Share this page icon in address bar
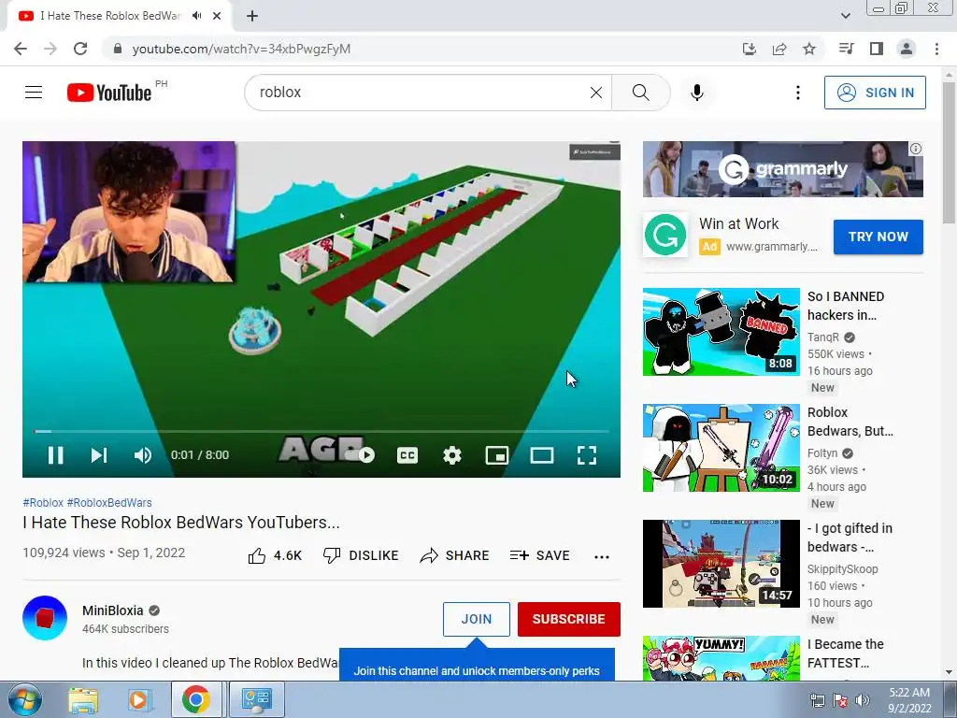The height and width of the screenshot is (718, 957). (778, 49)
